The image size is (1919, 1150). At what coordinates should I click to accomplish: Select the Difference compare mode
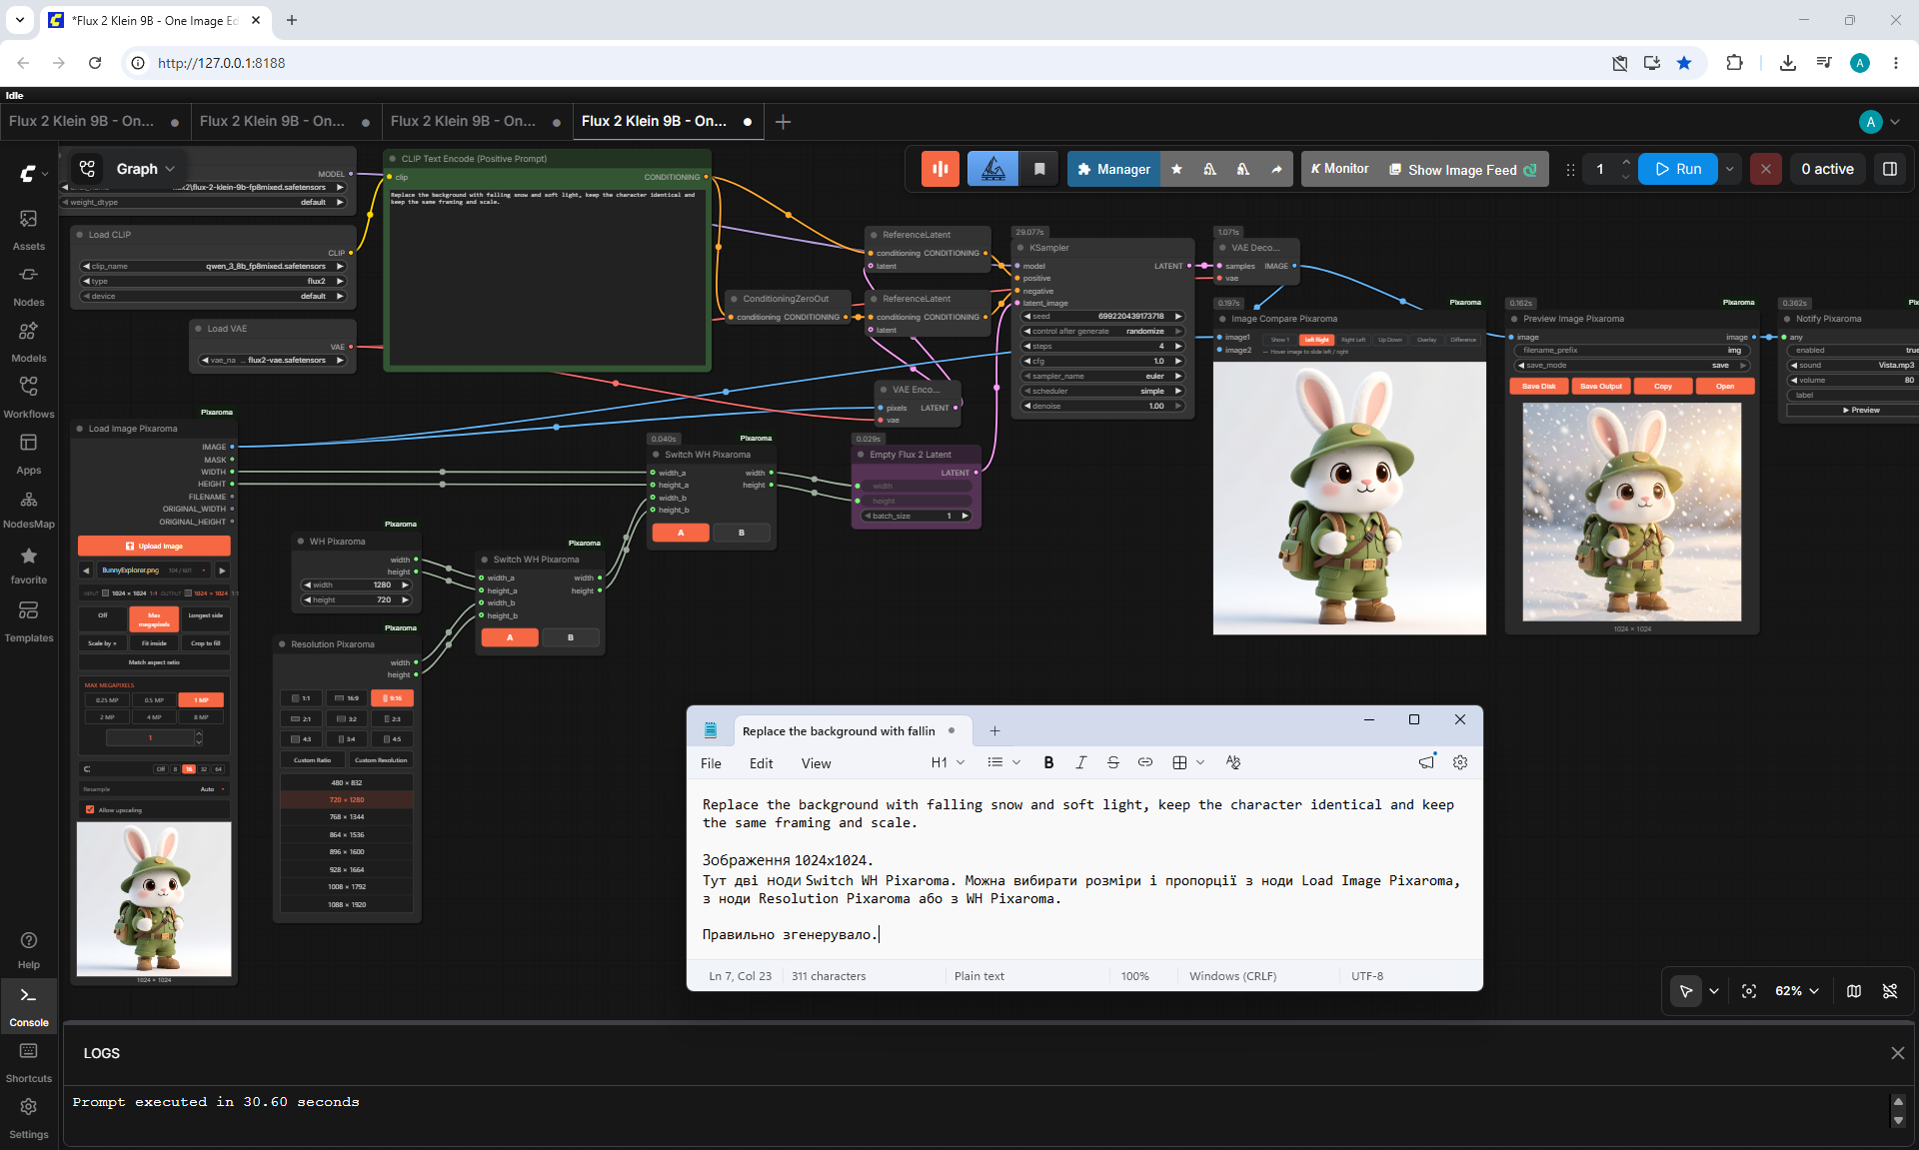click(x=1463, y=340)
